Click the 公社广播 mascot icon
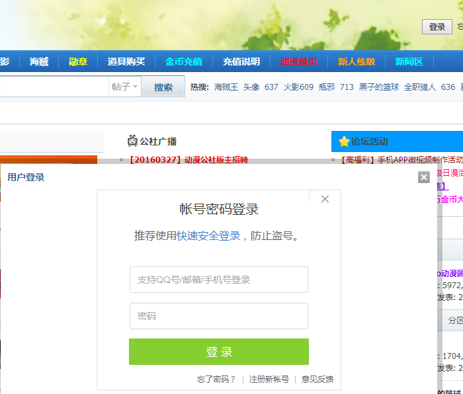The width and height of the screenshot is (463, 394). (132, 141)
